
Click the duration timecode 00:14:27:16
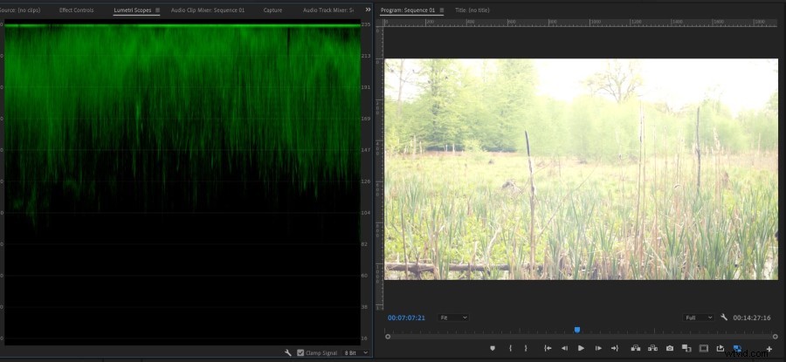point(751,318)
